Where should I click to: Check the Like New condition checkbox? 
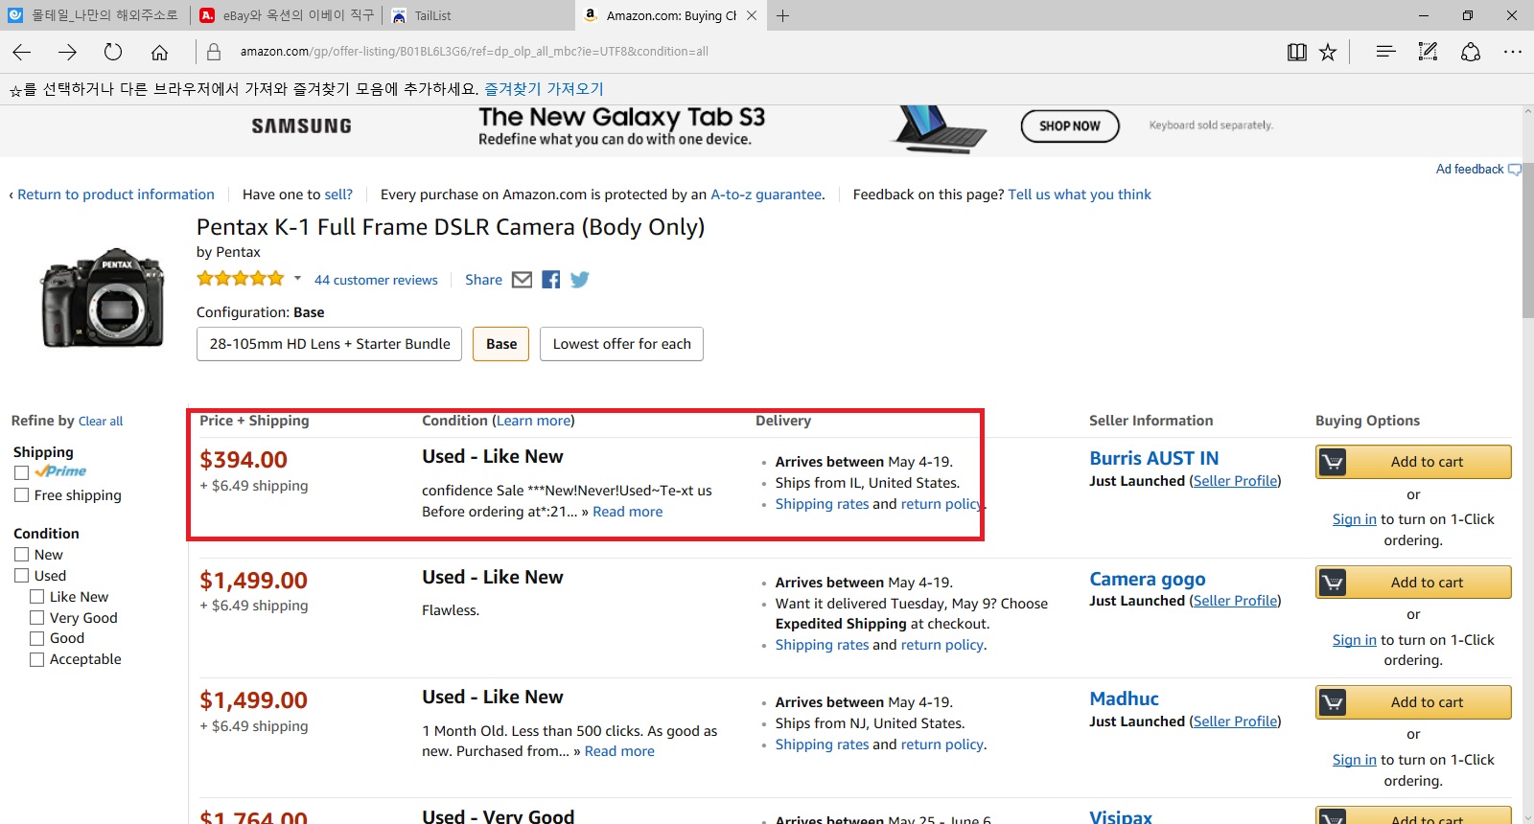(x=36, y=597)
